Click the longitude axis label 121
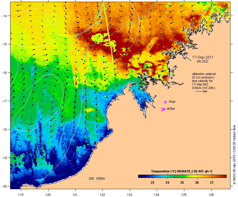This screenshot has height=197, width=238. 75,195
